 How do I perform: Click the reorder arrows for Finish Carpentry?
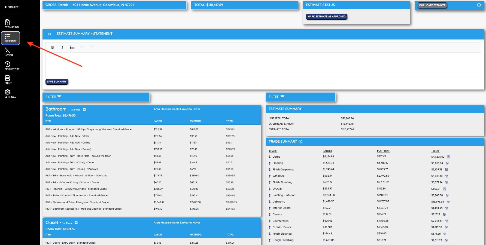(270, 170)
